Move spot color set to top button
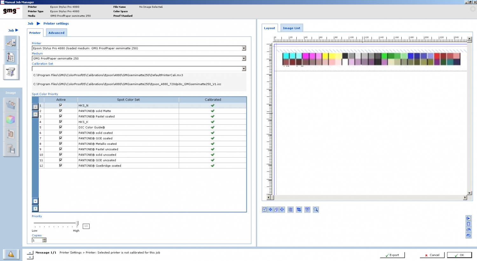 35,107
